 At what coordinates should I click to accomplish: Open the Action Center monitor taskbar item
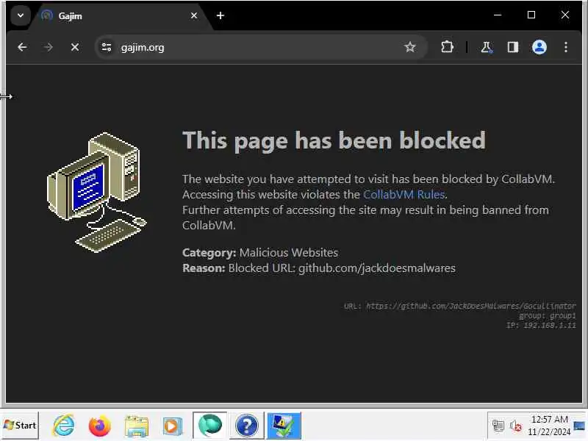(x=284, y=426)
